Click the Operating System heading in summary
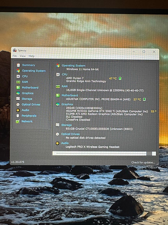168x225 pixels. [74, 66]
